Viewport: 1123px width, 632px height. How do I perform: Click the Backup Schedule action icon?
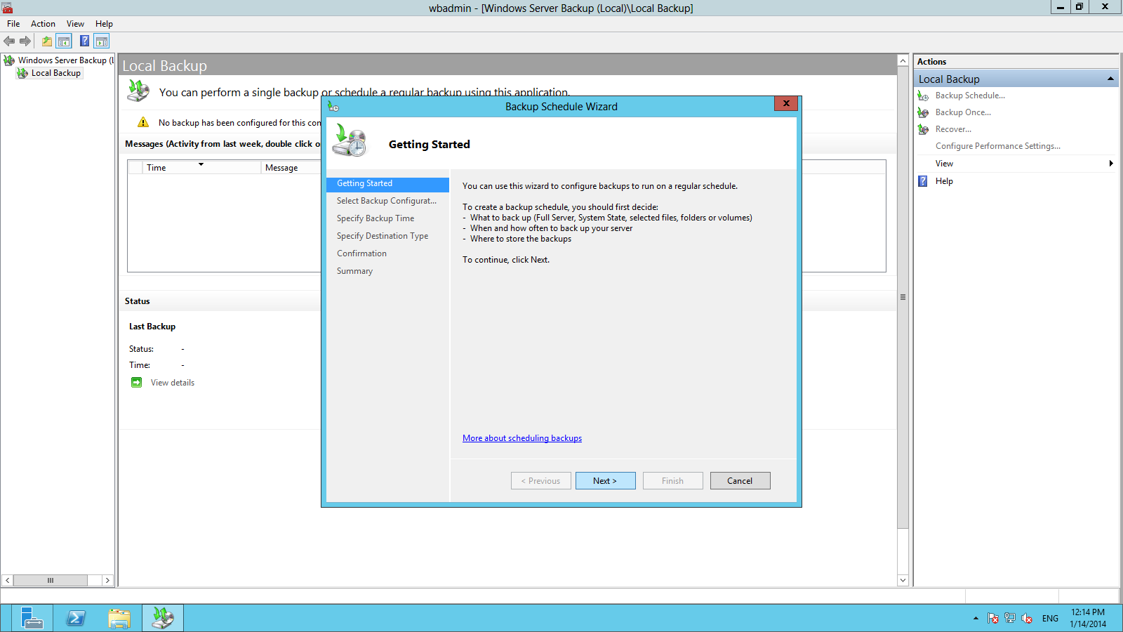[924, 96]
